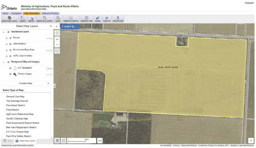Open the Français language link
256x148 pixels.
[x=249, y=3]
